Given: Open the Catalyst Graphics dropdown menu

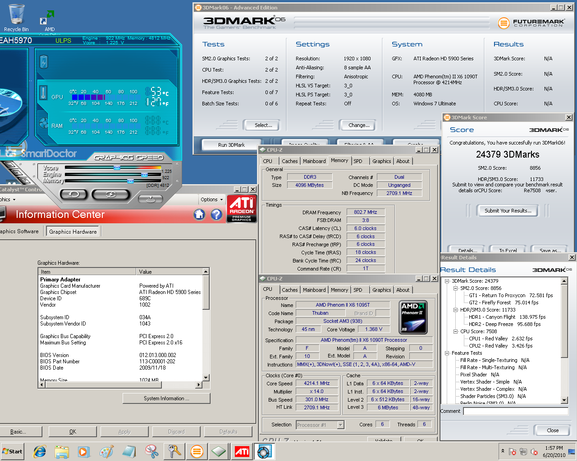Looking at the screenshot, I should tap(8, 199).
